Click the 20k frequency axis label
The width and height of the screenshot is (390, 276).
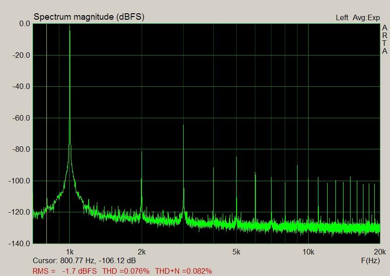[379, 252]
